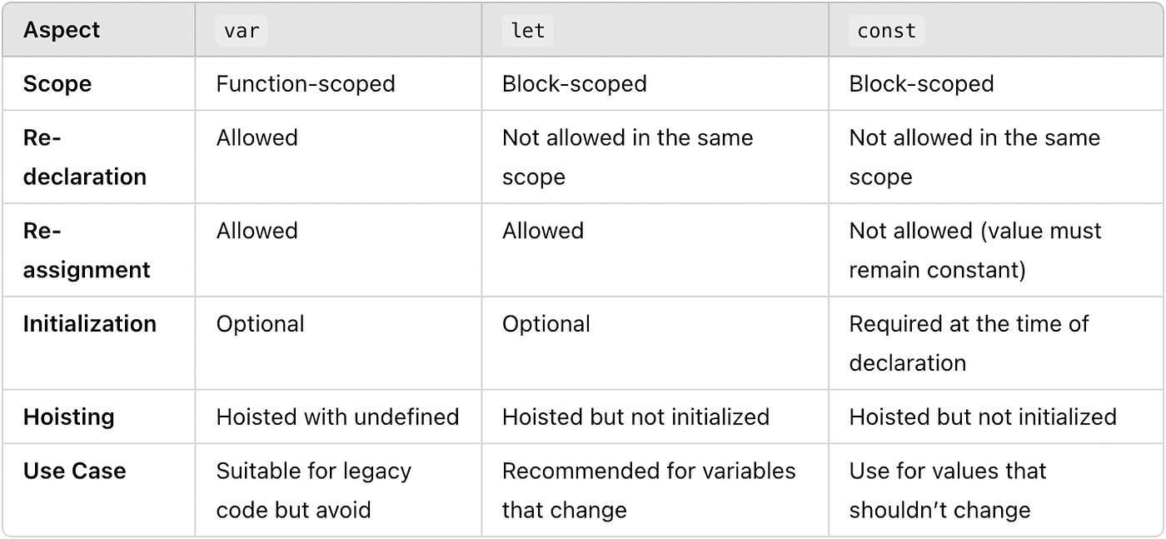Click the "Re-assignment" row label
The width and height of the screenshot is (1166, 539).
(87, 250)
